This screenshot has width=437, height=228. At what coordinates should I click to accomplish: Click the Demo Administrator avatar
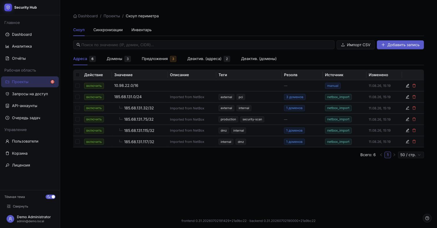pos(10,219)
